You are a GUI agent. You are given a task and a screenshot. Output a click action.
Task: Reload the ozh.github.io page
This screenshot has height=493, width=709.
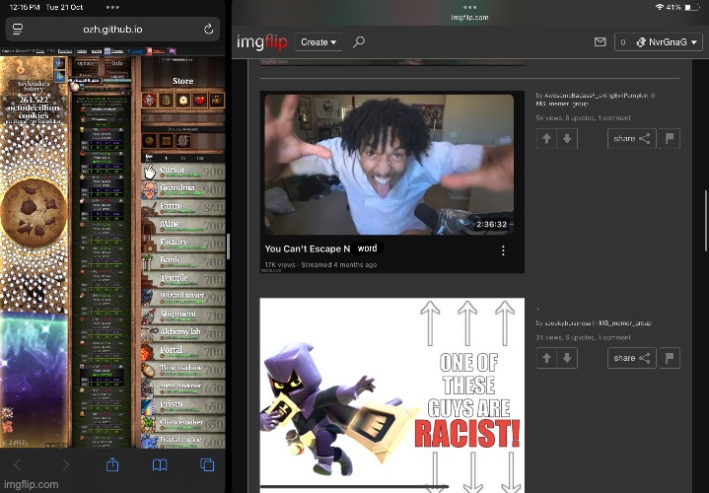coord(209,30)
